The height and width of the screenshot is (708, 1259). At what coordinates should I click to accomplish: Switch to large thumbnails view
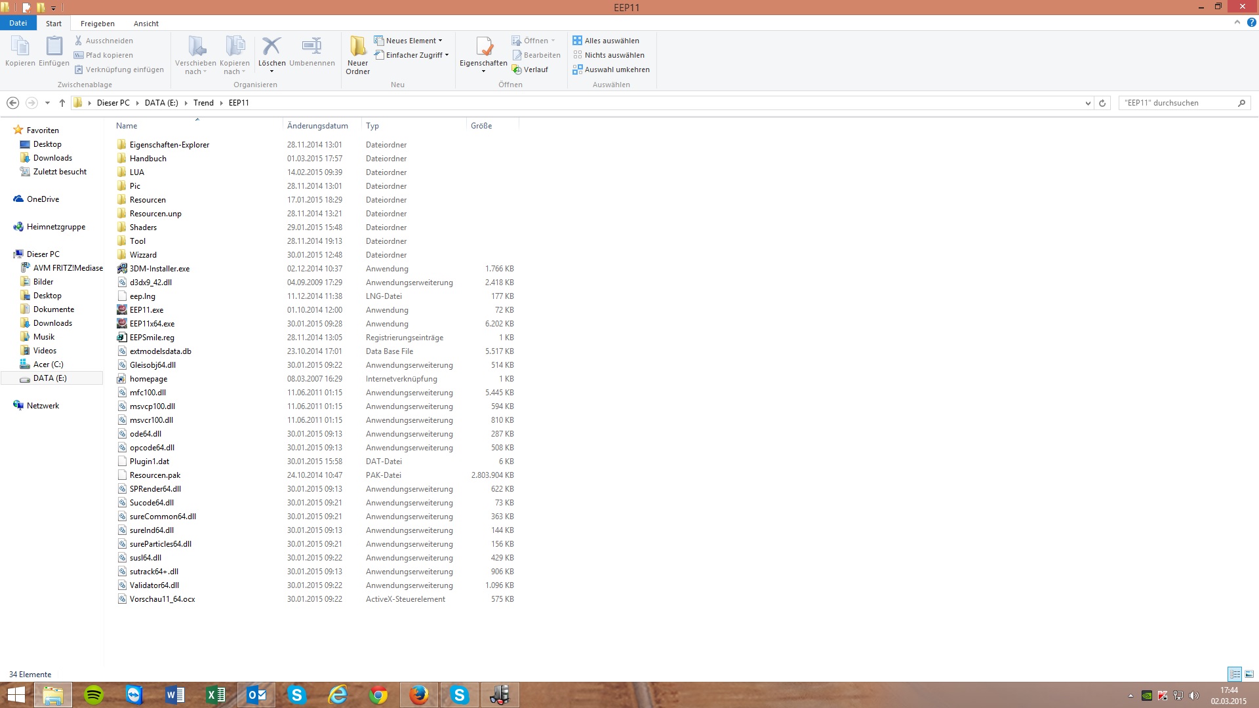click(1249, 674)
